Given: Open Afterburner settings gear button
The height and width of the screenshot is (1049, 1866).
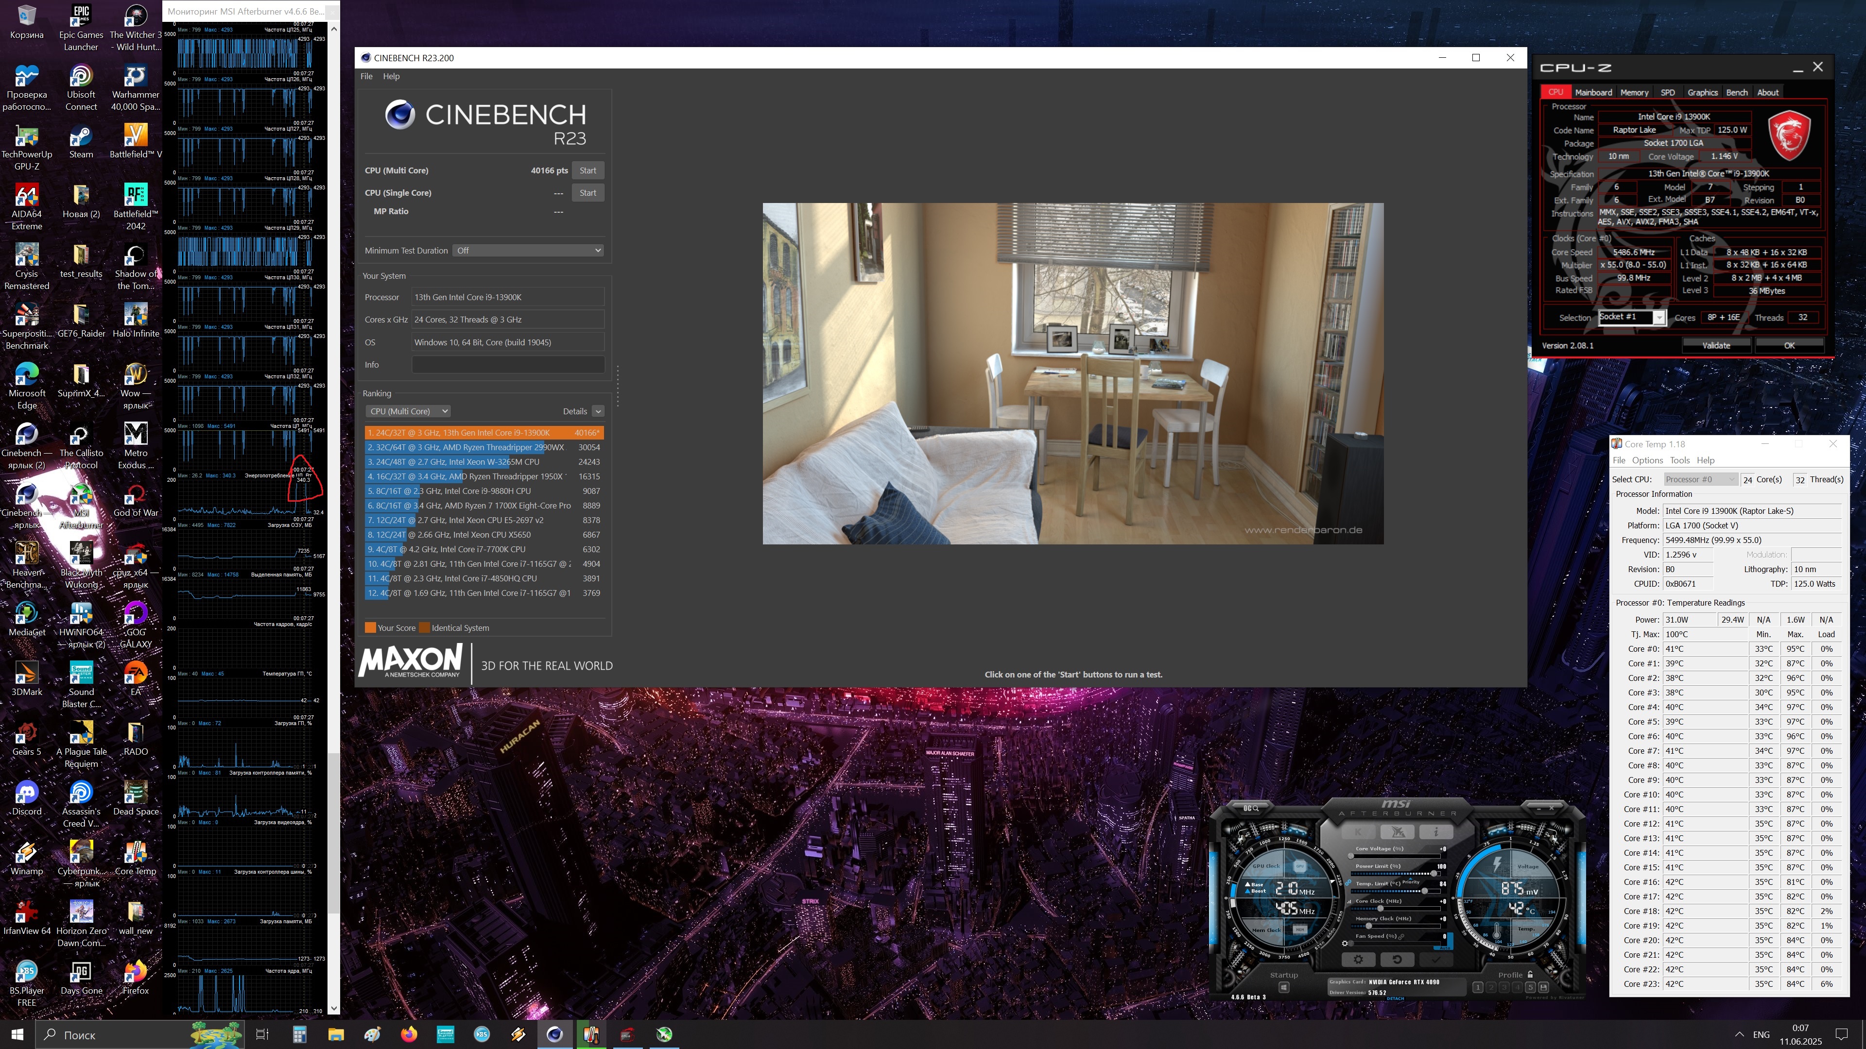Looking at the screenshot, I should click(1359, 959).
